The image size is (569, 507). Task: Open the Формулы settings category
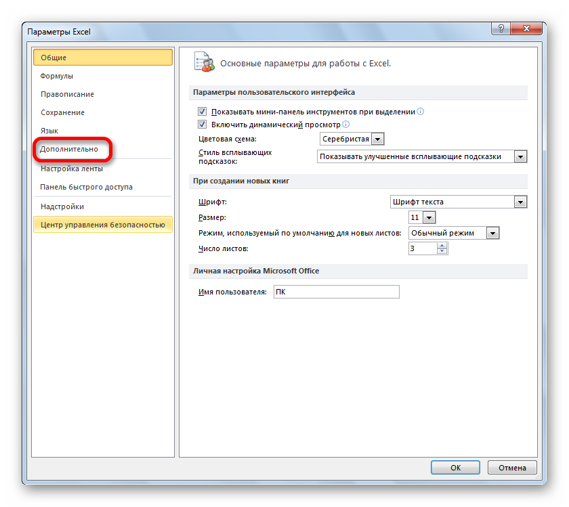pyautogui.click(x=103, y=76)
